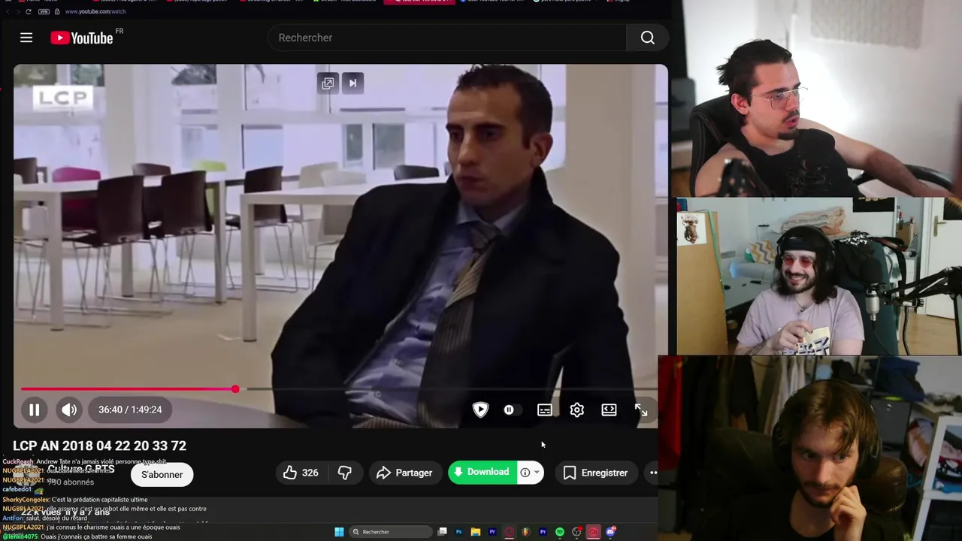
Task: Click the magnifier search button
Action: click(647, 38)
